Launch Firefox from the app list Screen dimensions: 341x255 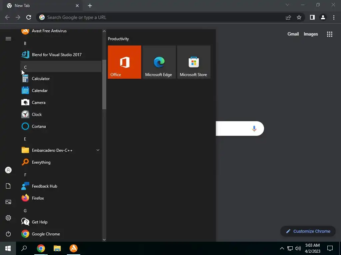61,198
